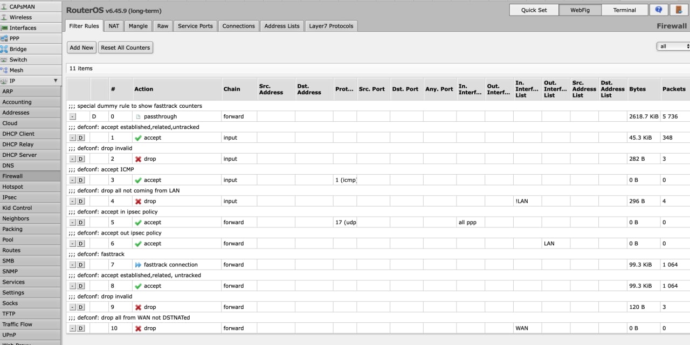This screenshot has width=690, height=345.
Task: Open Hotspot in the sidebar
Action: (x=30, y=187)
